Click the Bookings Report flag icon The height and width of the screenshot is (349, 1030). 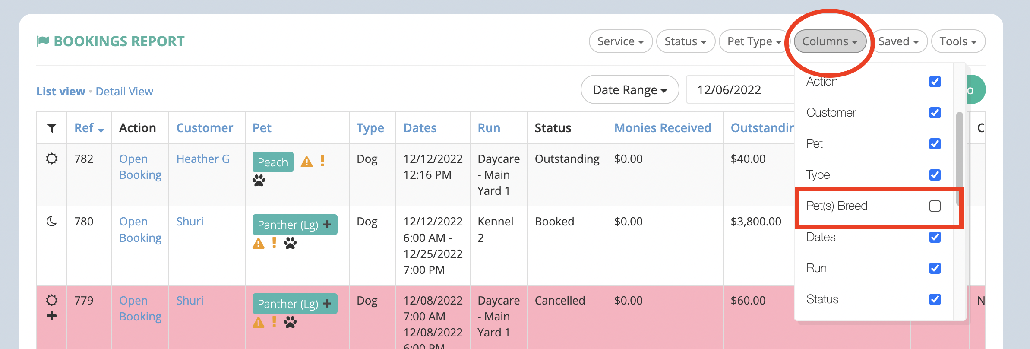click(x=43, y=41)
